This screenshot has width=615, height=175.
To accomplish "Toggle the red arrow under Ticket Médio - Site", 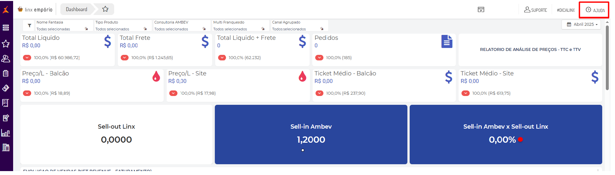I will [465, 93].
